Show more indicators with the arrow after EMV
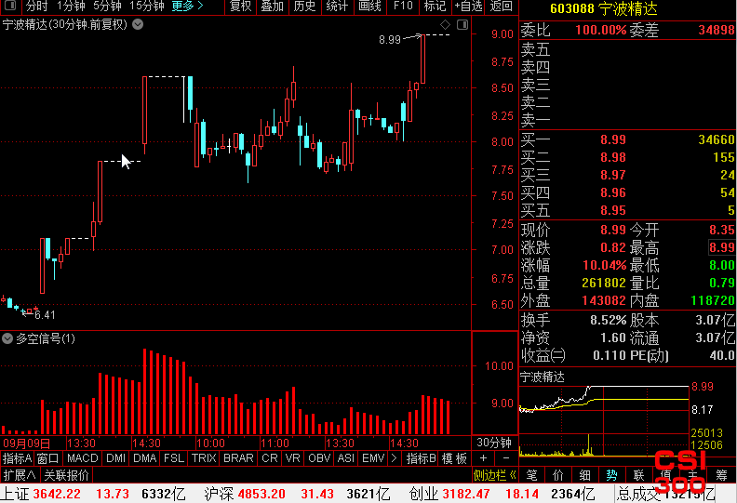737x503 pixels. tap(394, 458)
